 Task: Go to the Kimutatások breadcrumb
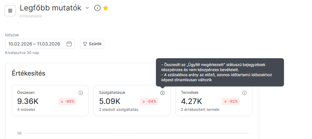31,16
